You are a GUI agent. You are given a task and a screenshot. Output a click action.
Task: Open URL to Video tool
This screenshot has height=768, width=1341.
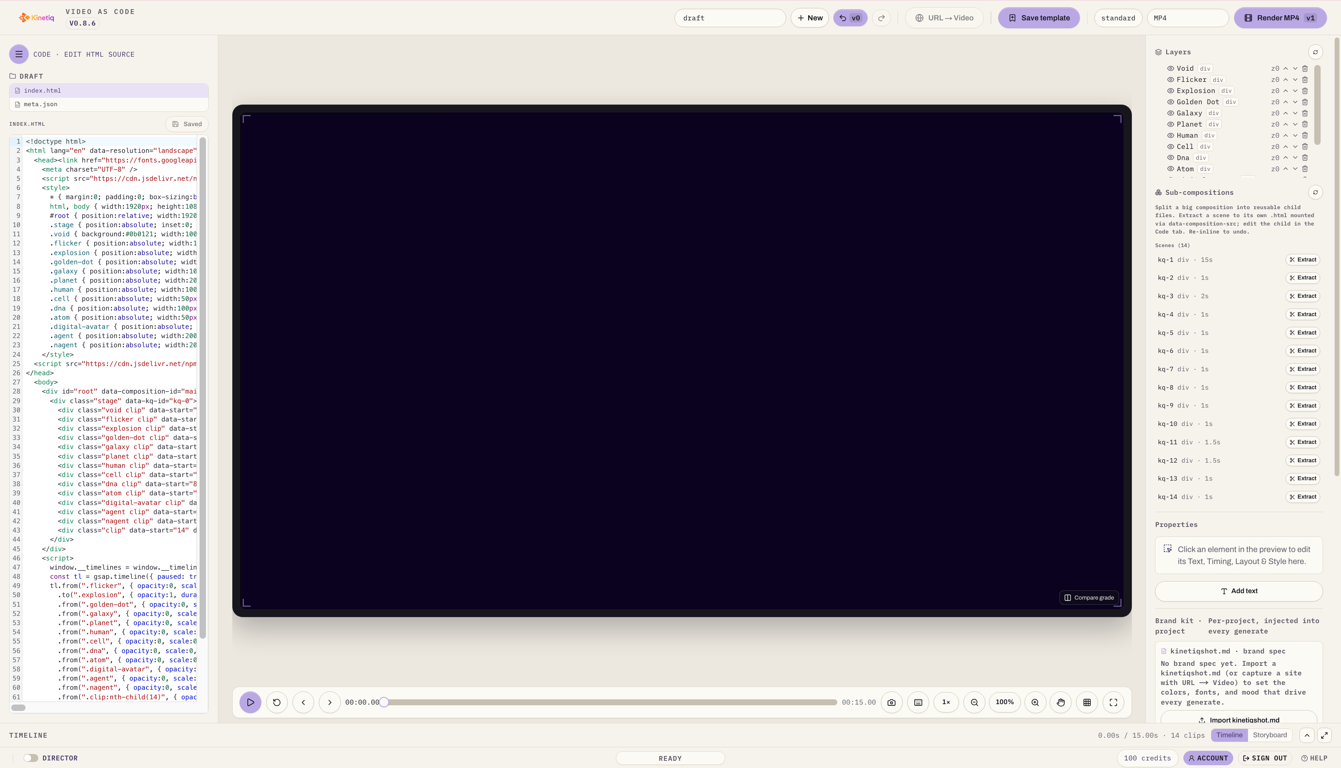pyautogui.click(x=944, y=18)
